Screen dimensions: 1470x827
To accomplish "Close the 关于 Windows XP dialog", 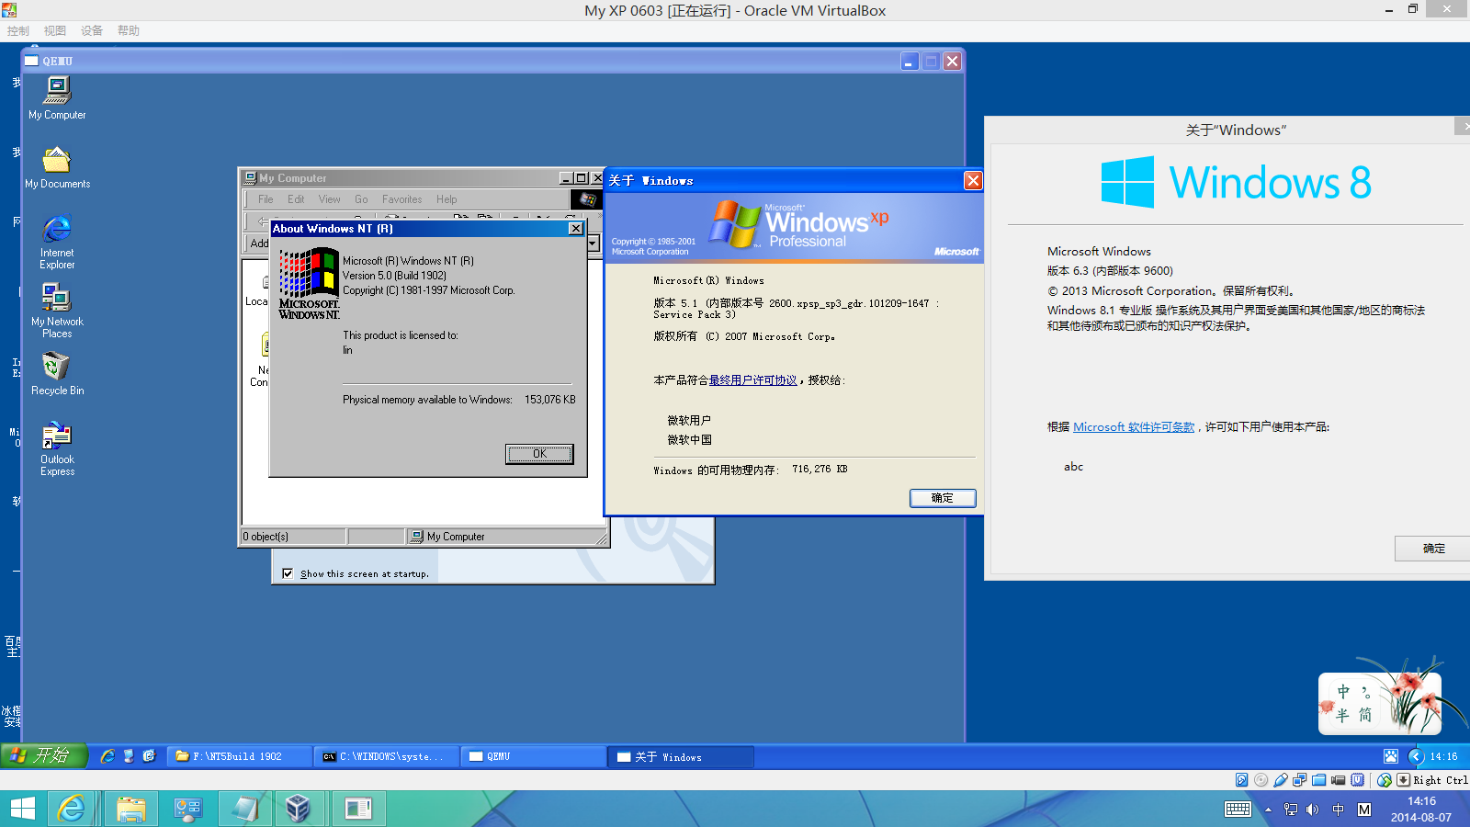I will pyautogui.click(x=973, y=181).
